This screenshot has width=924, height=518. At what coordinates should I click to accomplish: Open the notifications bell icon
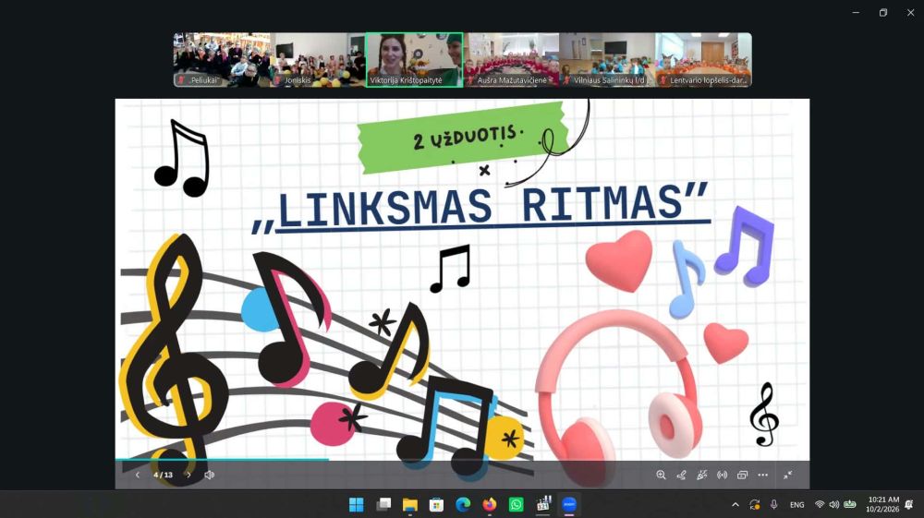(x=909, y=504)
